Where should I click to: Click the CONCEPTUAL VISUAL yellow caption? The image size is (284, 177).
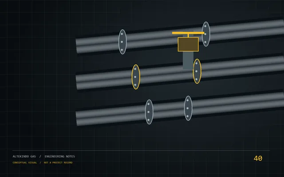(25, 162)
